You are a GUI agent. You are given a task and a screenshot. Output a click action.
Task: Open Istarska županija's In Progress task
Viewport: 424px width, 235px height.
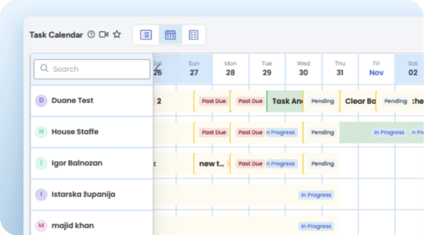(246, 195)
